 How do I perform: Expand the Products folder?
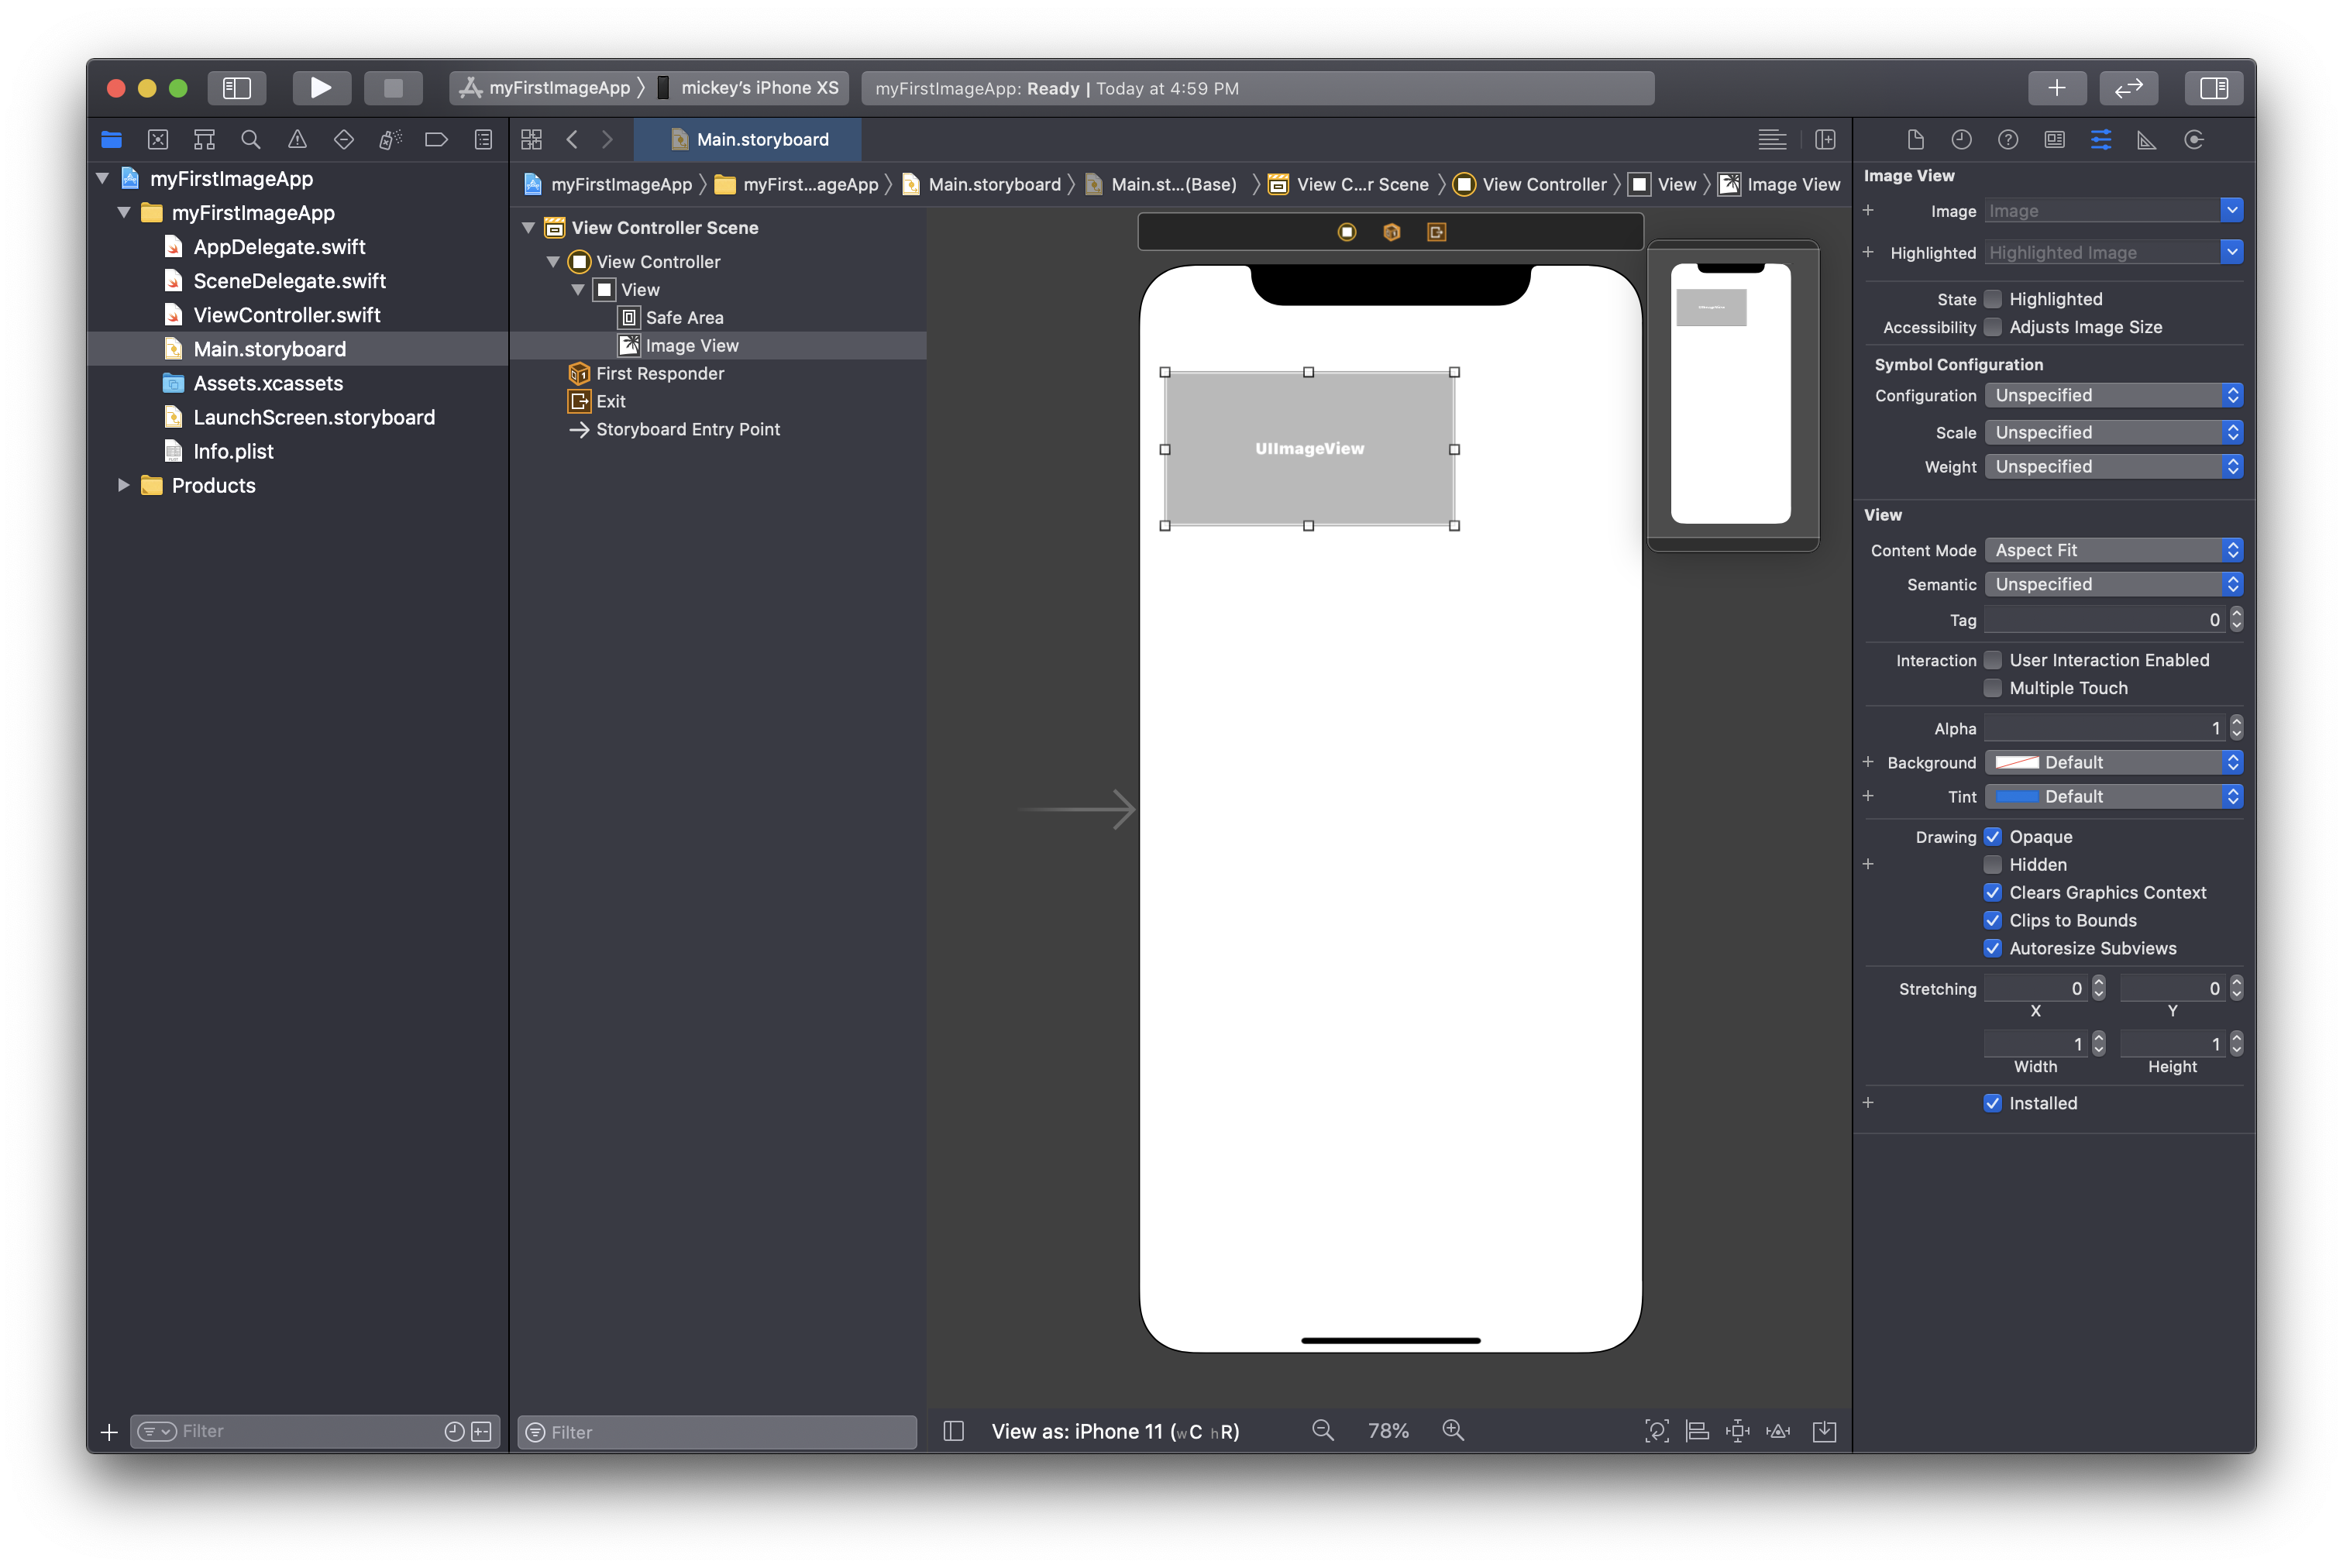[x=123, y=485]
